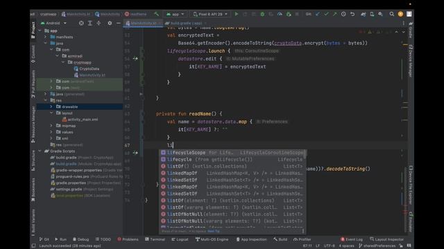
Task: Toggle the Pull Requests side tab
Action: pos(33,84)
